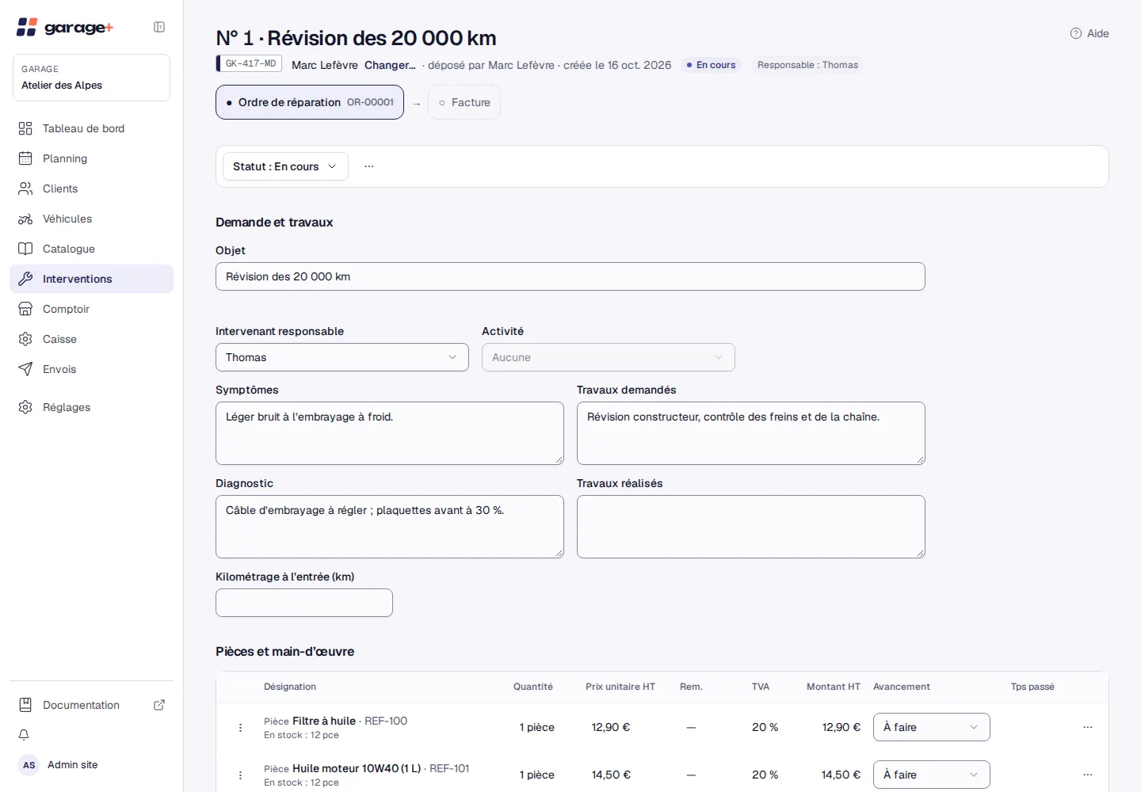The height and width of the screenshot is (792, 1141).
Task: Open the Statut : En cours dropdown
Action: (x=285, y=166)
